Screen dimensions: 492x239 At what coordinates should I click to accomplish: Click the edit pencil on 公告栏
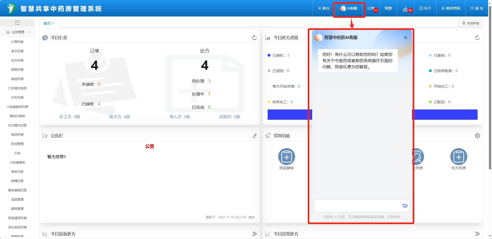point(254,136)
